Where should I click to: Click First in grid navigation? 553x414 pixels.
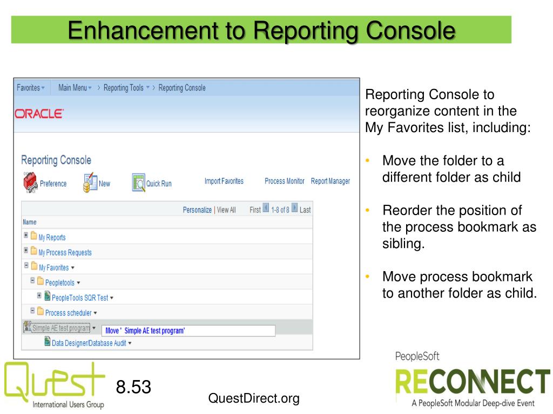[255, 210]
